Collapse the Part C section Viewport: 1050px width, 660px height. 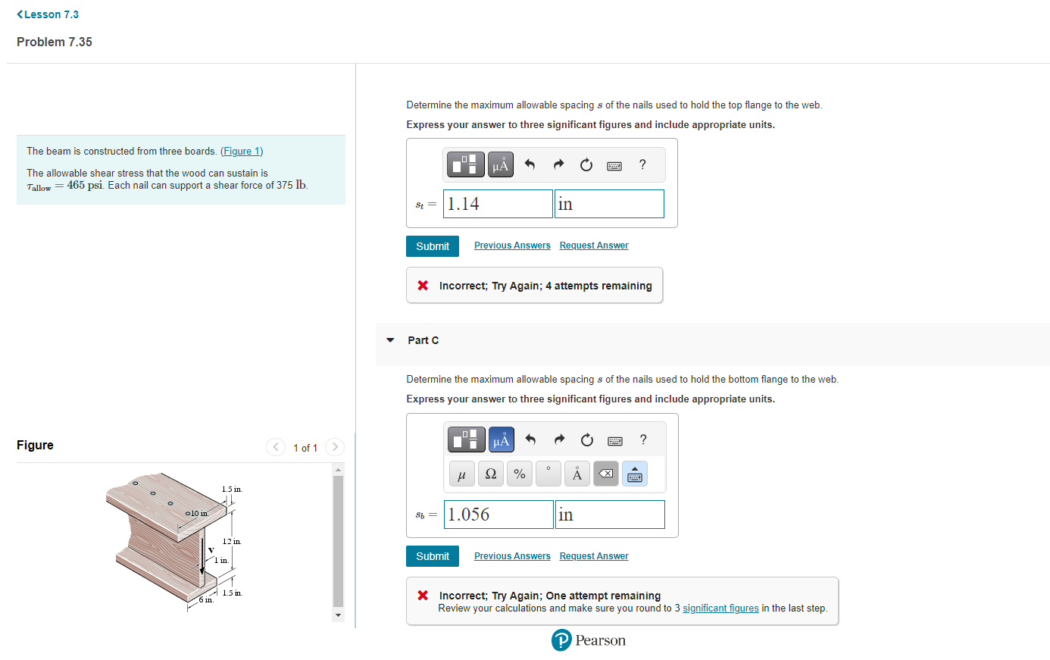390,340
